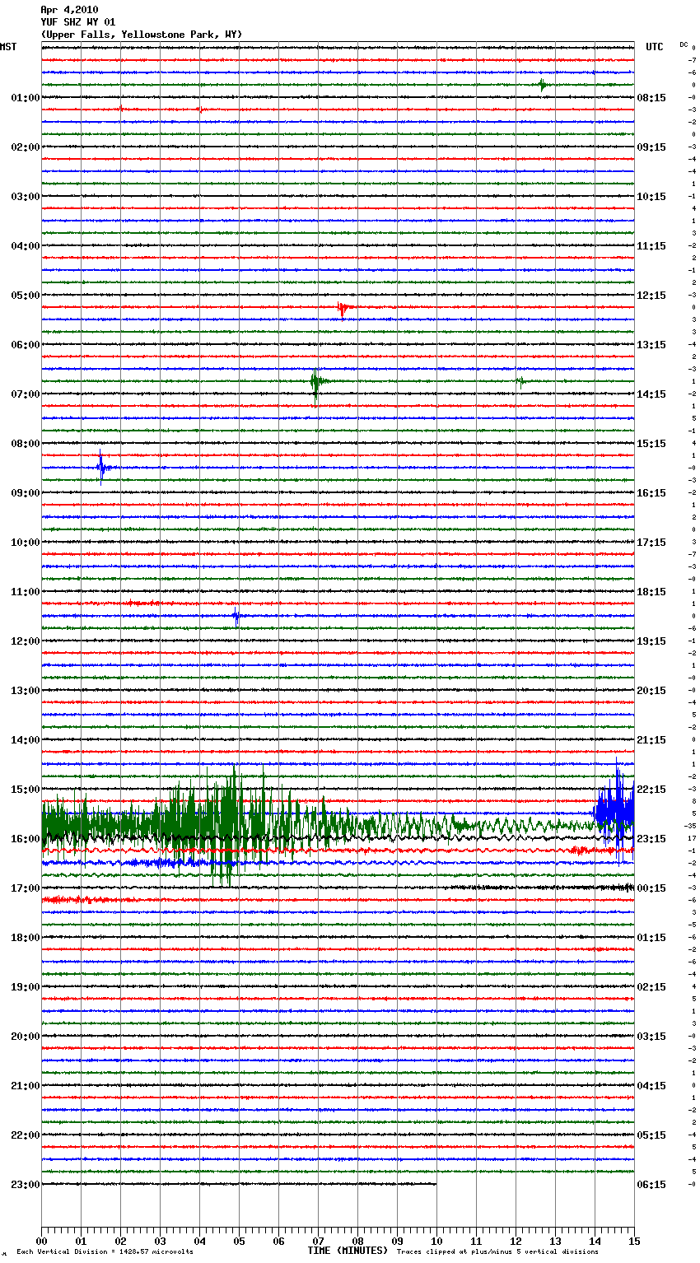
Task: Click the green spike in the topmost hour
Action: coord(542,85)
